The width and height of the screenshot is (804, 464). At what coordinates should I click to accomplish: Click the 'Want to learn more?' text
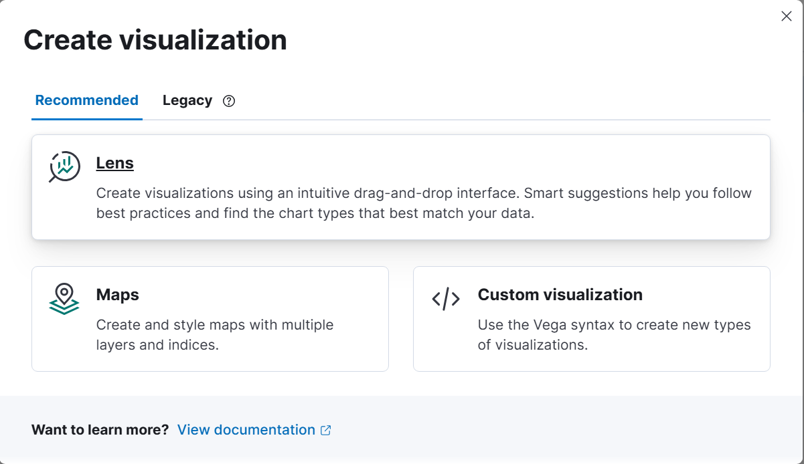point(100,430)
